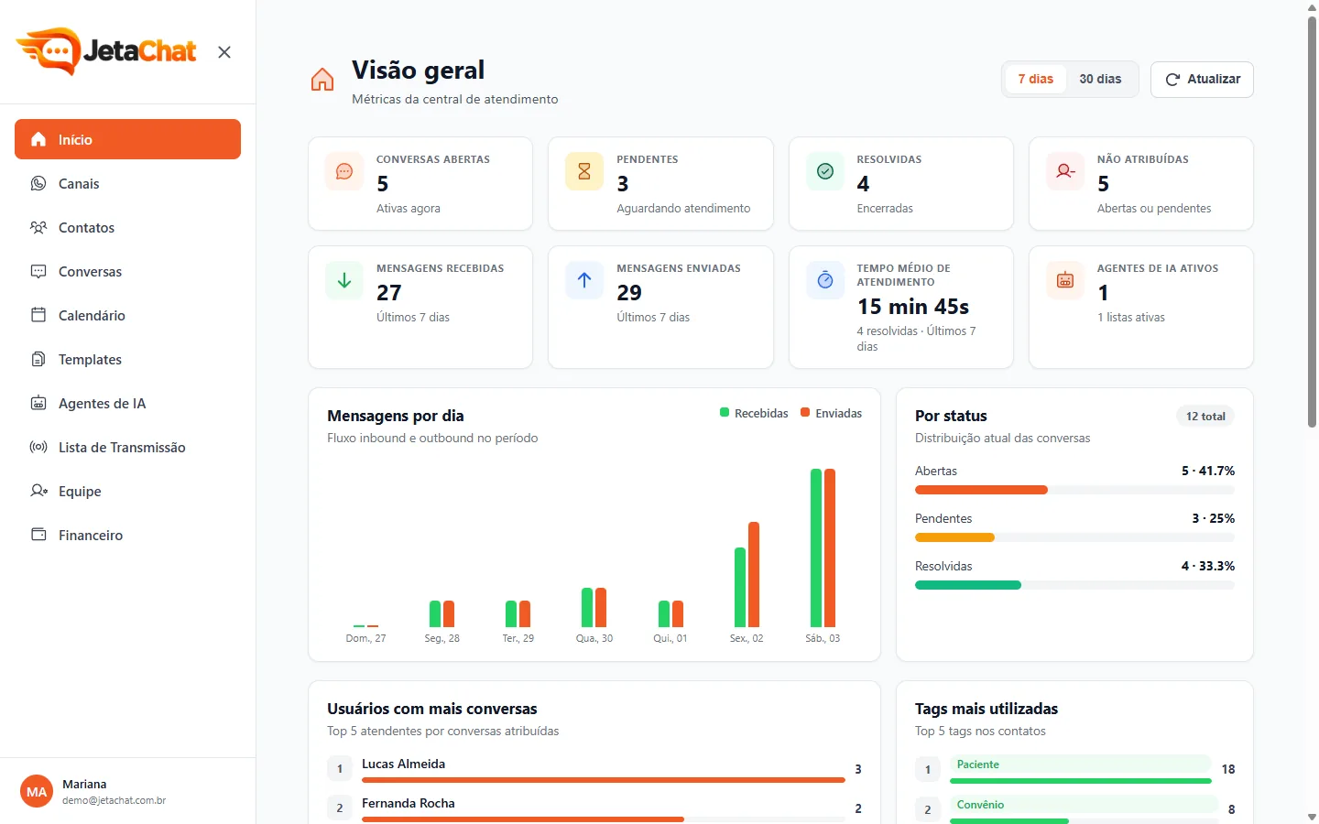Open Agentes de IA in the sidebar
This screenshot has height=824, width=1319.
[127, 403]
